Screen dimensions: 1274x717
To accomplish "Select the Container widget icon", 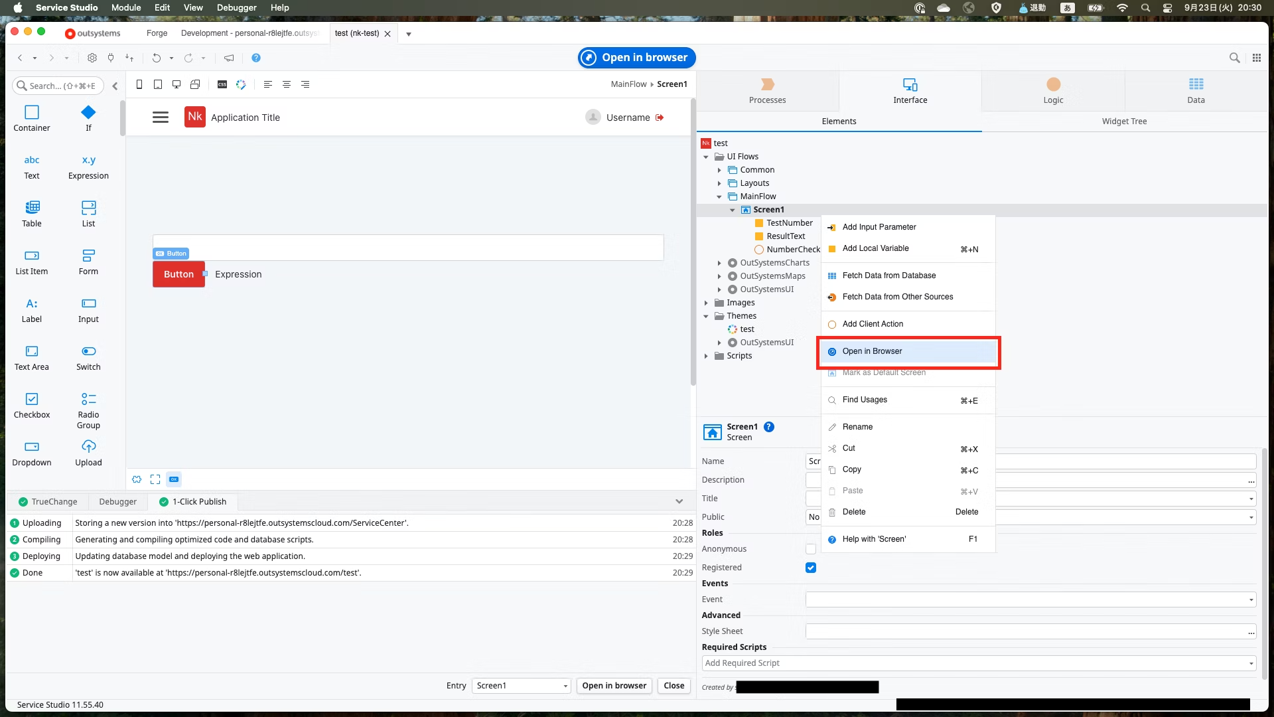I will pos(31,112).
